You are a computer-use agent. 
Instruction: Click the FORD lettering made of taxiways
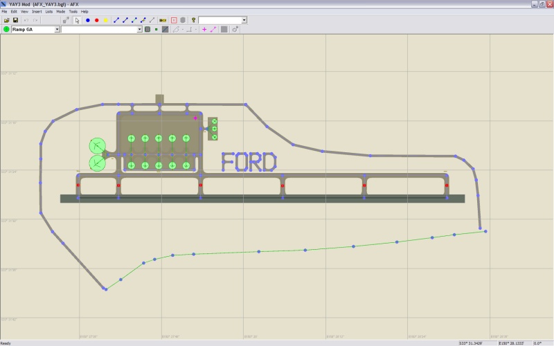point(249,162)
